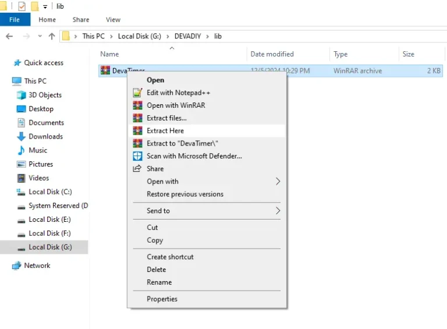
Task: Open the DEVADIY breadcrumb chevron dropdown
Action: (x=210, y=36)
